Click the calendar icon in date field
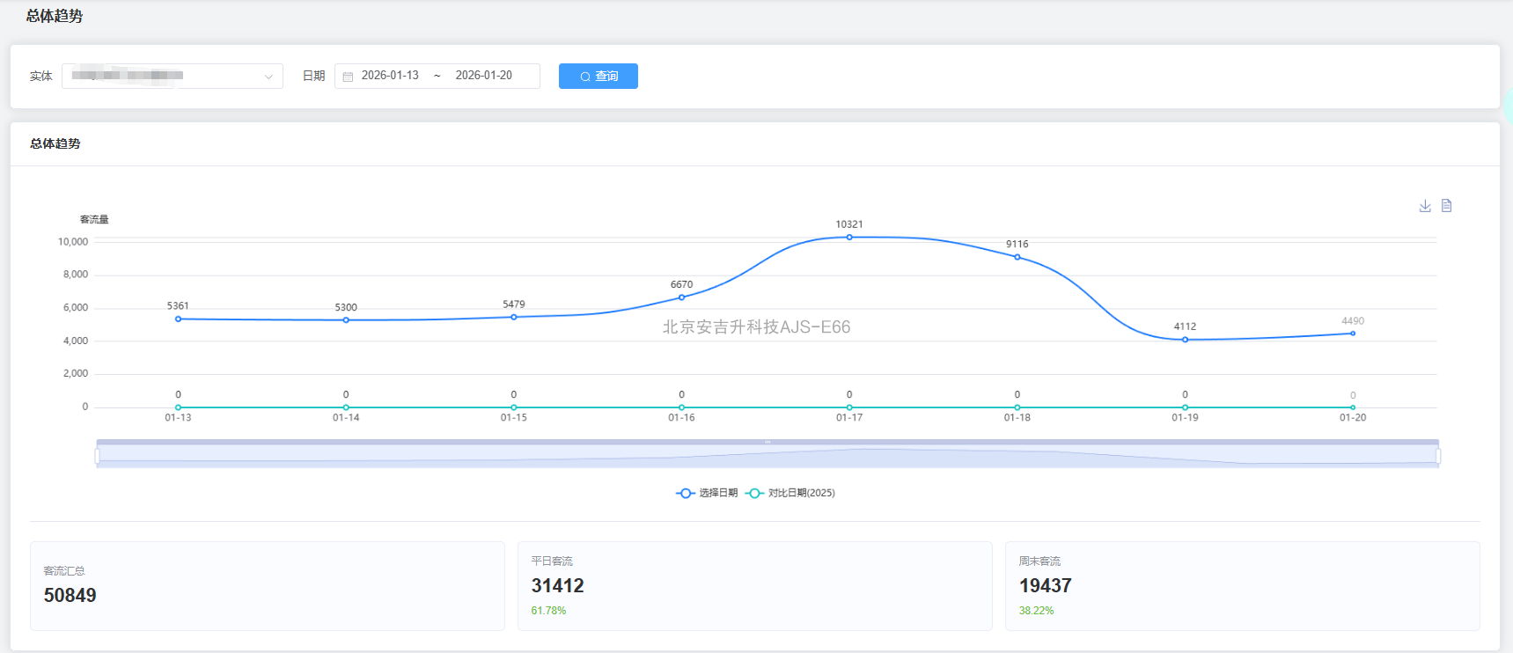Screen dimensions: 1513x653 pyautogui.click(x=348, y=77)
